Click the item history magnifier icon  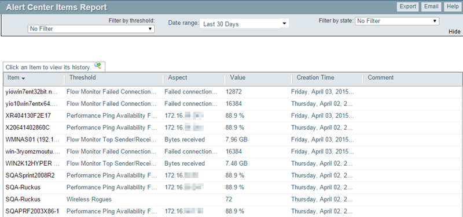point(98,66)
